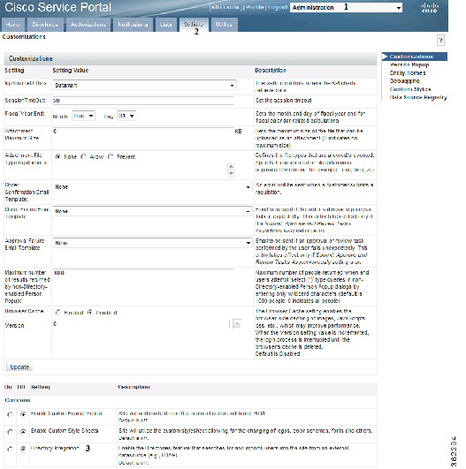This screenshot has width=466, height=469.
Task: Click the Browser Cache Version field
Action: point(141,323)
